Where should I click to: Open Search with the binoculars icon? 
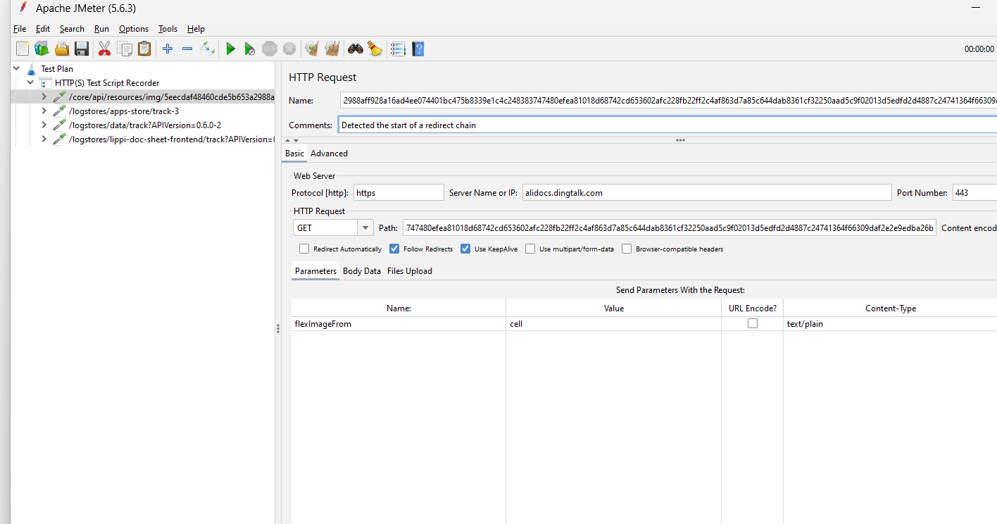356,49
